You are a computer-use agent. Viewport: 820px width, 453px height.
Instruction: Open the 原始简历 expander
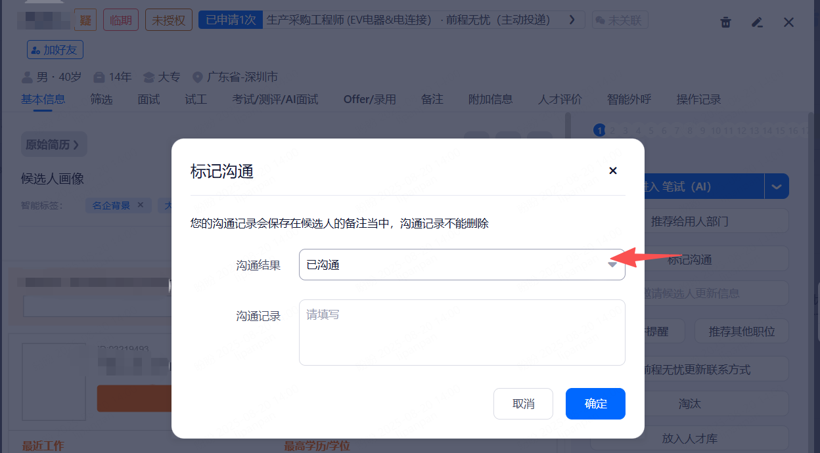53,144
